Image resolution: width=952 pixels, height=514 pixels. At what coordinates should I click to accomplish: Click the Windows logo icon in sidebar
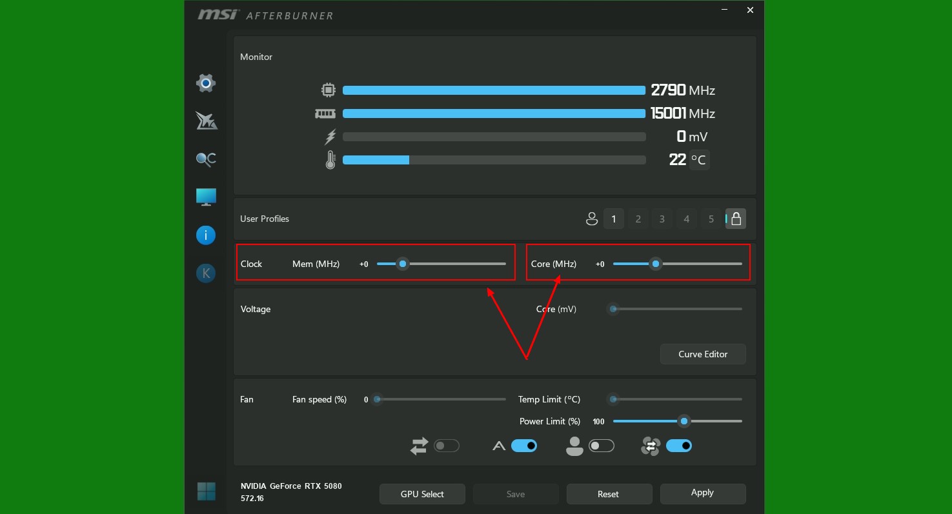tap(206, 491)
